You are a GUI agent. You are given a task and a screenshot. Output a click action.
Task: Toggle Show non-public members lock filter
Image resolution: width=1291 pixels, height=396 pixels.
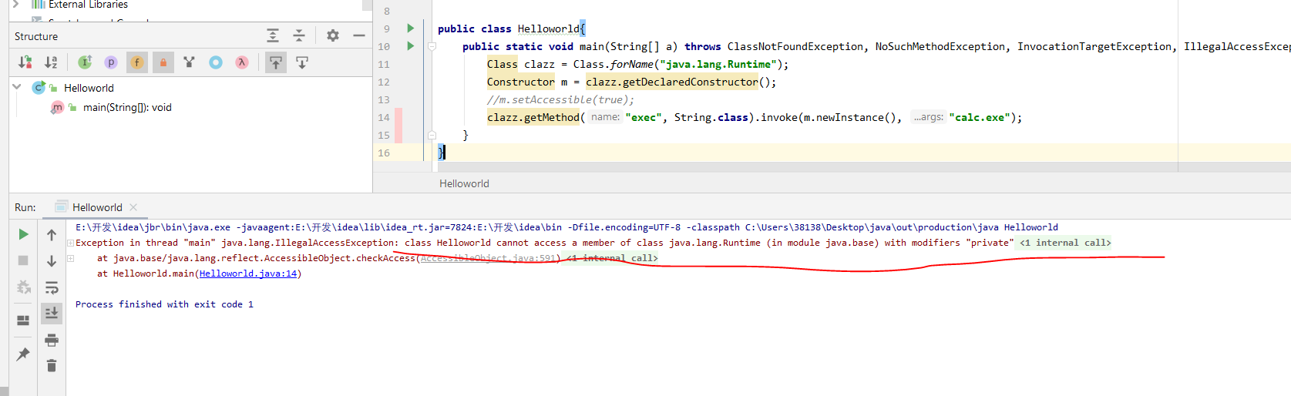click(163, 62)
